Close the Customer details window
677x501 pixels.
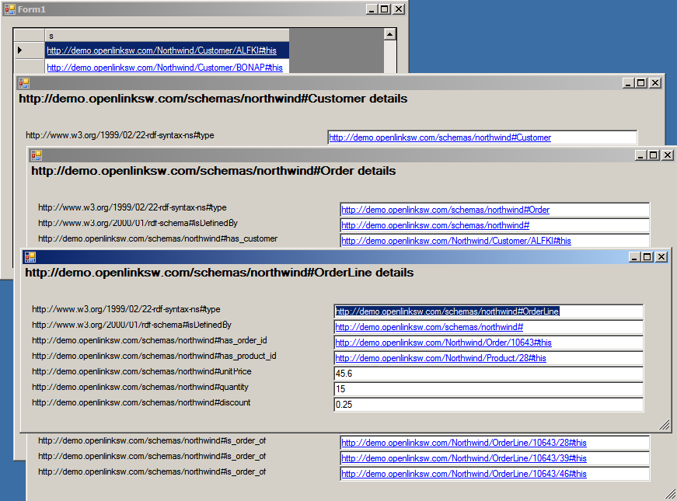[x=655, y=83]
